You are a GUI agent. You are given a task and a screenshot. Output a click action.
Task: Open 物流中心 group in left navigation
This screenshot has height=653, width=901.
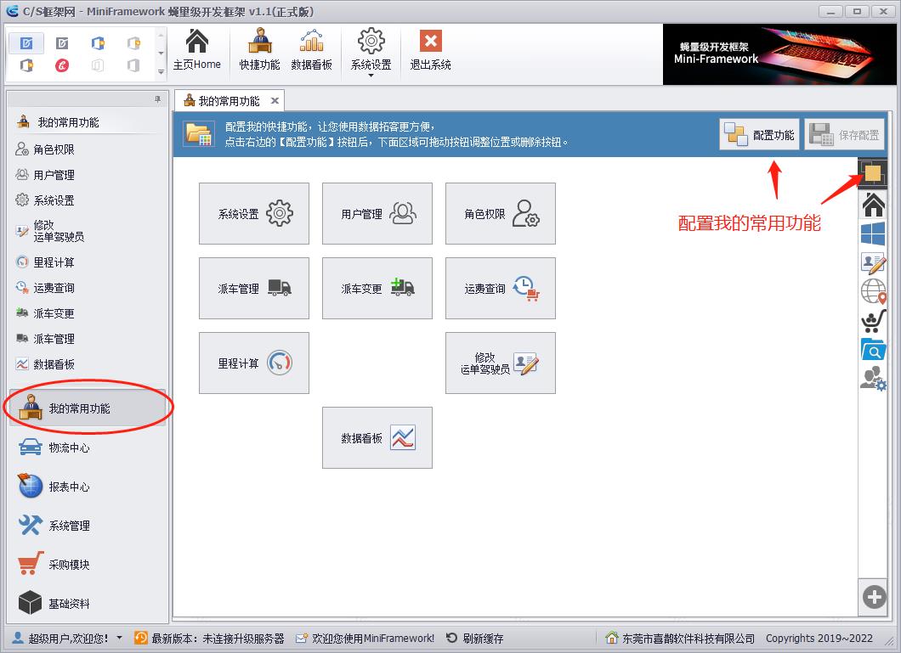68,448
